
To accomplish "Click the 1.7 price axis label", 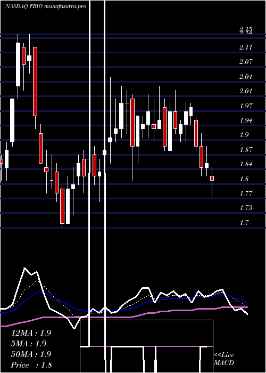I will 244,223.
